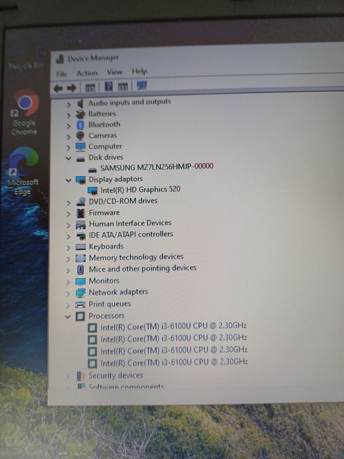Expand the Network adapters node arrow
The height and width of the screenshot is (459, 344).
click(x=68, y=294)
